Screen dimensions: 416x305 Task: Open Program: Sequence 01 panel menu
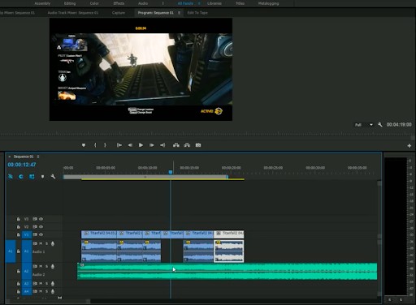[179, 13]
